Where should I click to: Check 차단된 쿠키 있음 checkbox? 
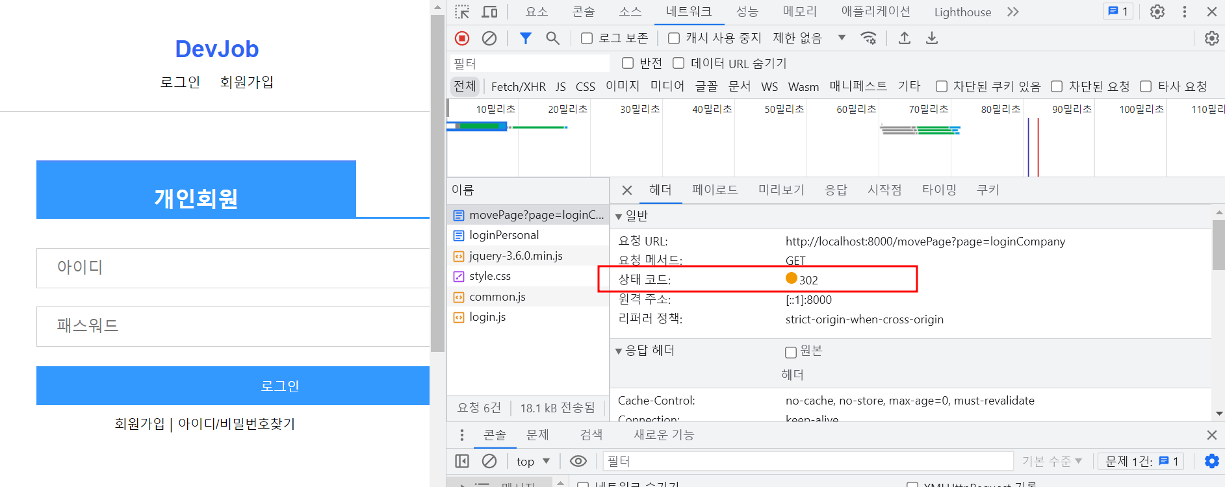tap(942, 86)
